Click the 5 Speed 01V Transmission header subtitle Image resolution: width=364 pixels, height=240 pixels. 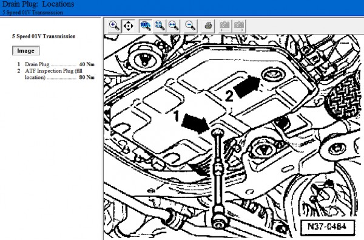(33, 13)
